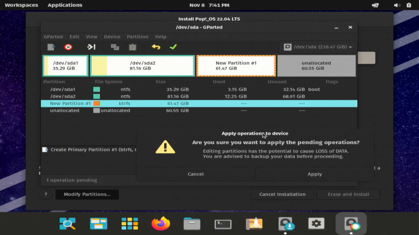Select the Resize/Move partition toolbar icon

[x=91, y=47]
